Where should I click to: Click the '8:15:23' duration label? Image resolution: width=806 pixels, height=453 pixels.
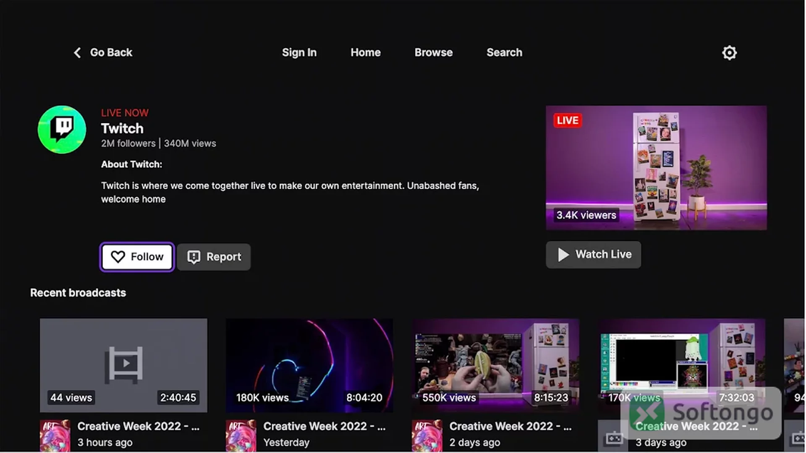(551, 398)
